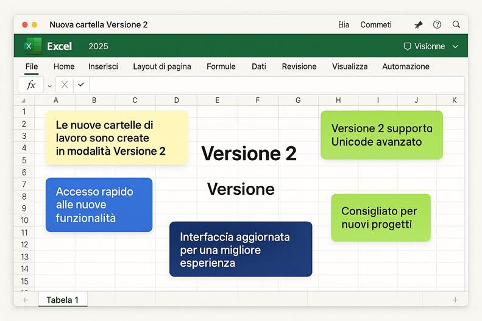Click the '2025' label in green bar

click(x=98, y=46)
